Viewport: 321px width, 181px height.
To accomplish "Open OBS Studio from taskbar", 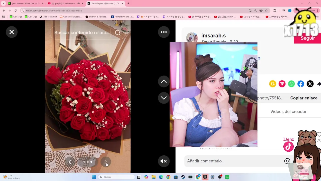I will [220, 177].
